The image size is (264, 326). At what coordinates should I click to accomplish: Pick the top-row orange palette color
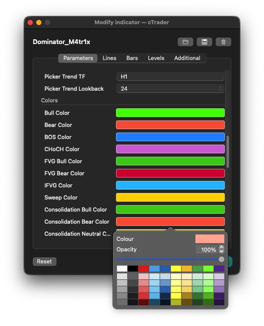(187, 269)
